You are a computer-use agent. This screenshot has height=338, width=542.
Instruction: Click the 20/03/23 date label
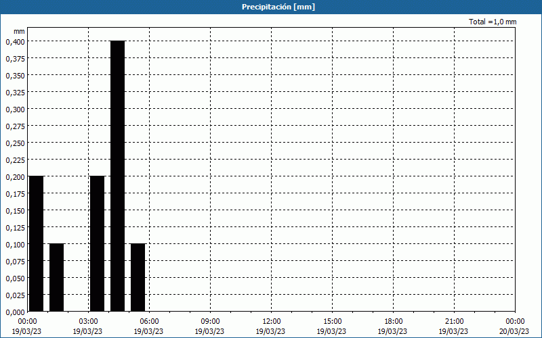click(x=514, y=331)
